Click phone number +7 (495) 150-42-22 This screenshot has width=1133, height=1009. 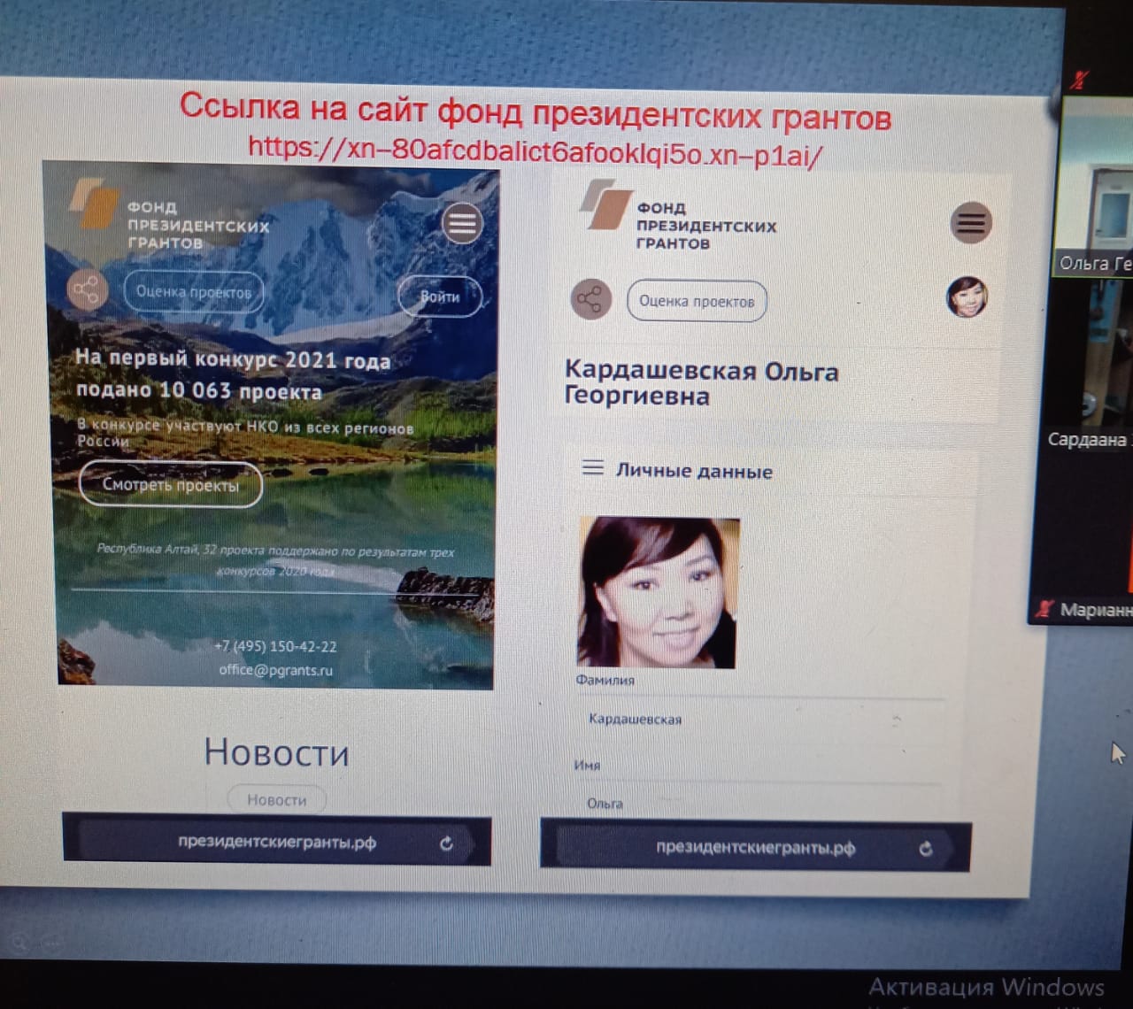pos(275,647)
